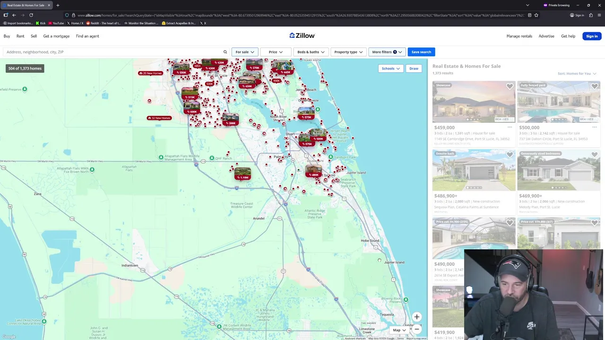Image resolution: width=605 pixels, height=340 pixels.
Task: Open more options for the $459,000 listing
Action: 510,127
